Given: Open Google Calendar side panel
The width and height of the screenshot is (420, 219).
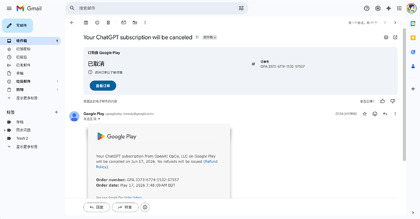Looking at the screenshot, I should point(413,24).
